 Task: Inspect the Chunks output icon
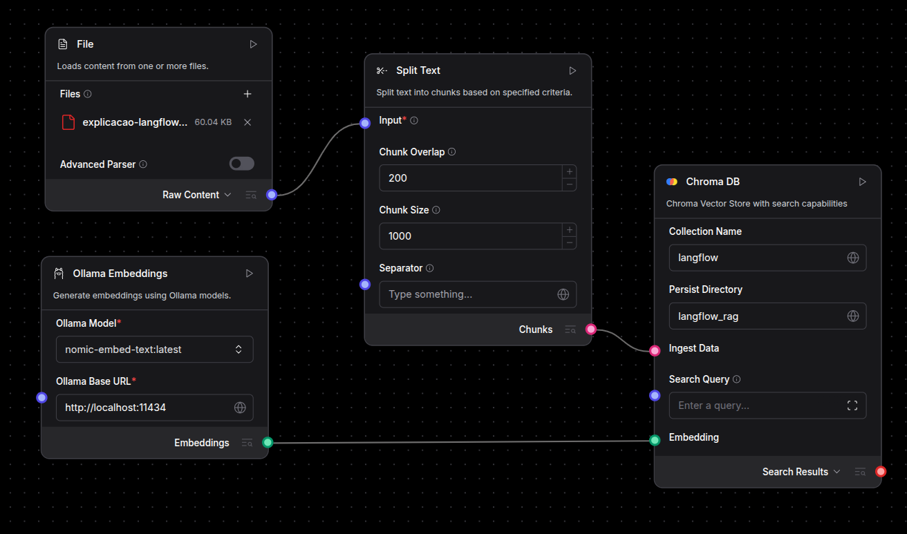(570, 330)
